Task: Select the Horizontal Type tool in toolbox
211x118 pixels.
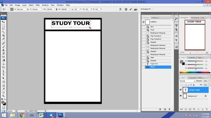Action: 4,75
